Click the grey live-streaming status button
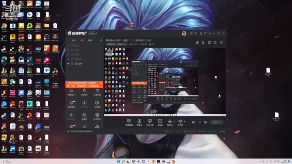Image resolution: width=292 pixels, height=164 pixels. 216,122
